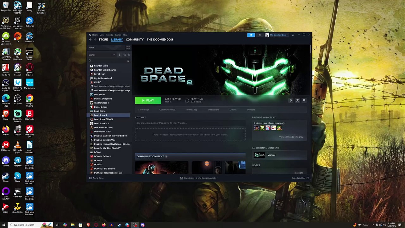The image size is (405, 228).
Task: Sort library by the up arrow icon
Action: coord(119,55)
